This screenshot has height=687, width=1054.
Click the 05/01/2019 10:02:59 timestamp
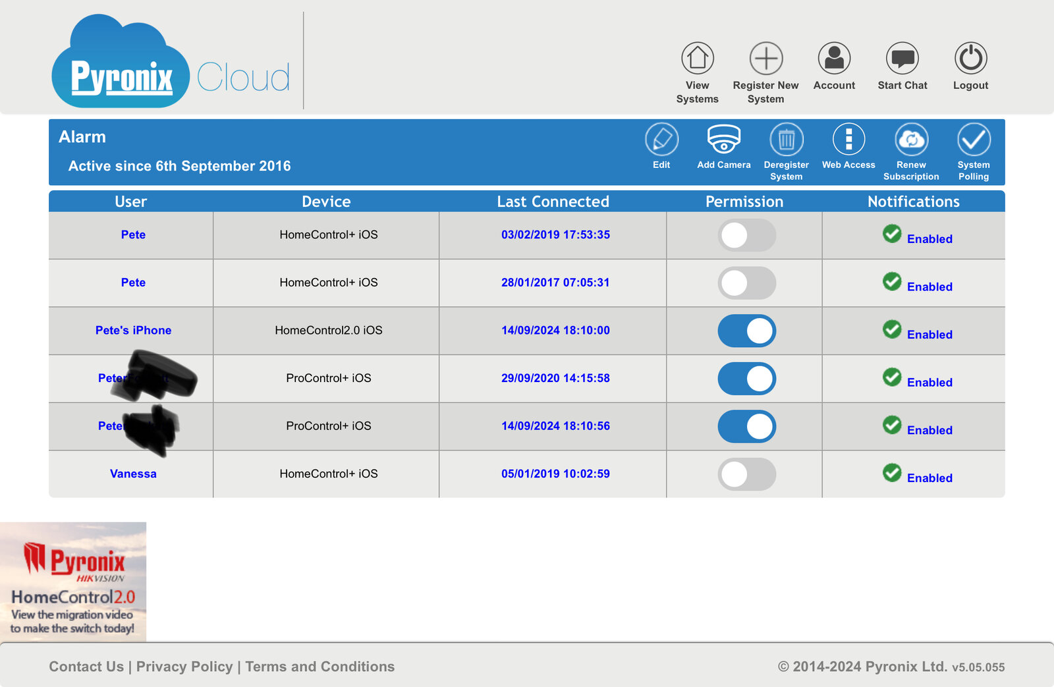click(x=555, y=474)
